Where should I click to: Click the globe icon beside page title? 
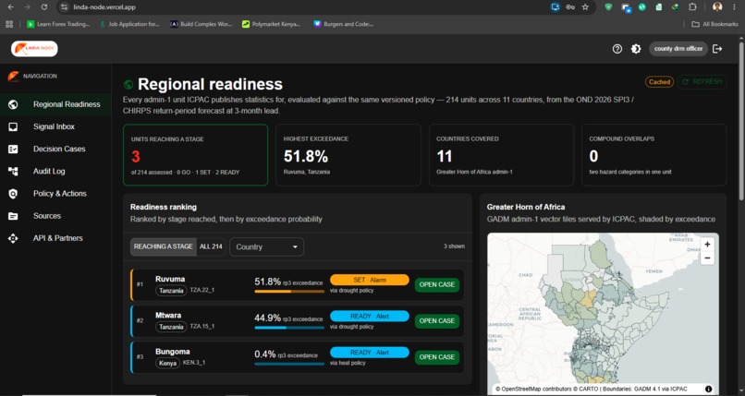coord(128,84)
